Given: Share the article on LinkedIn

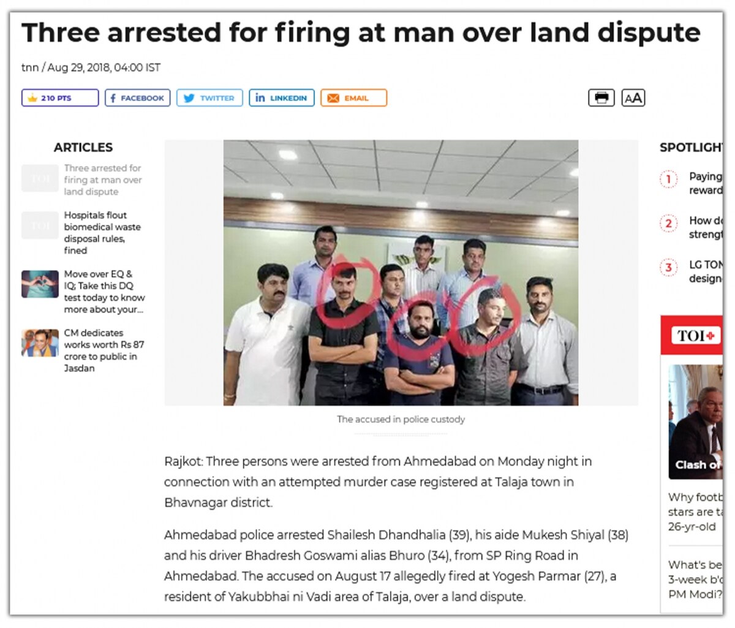Looking at the screenshot, I should (282, 98).
